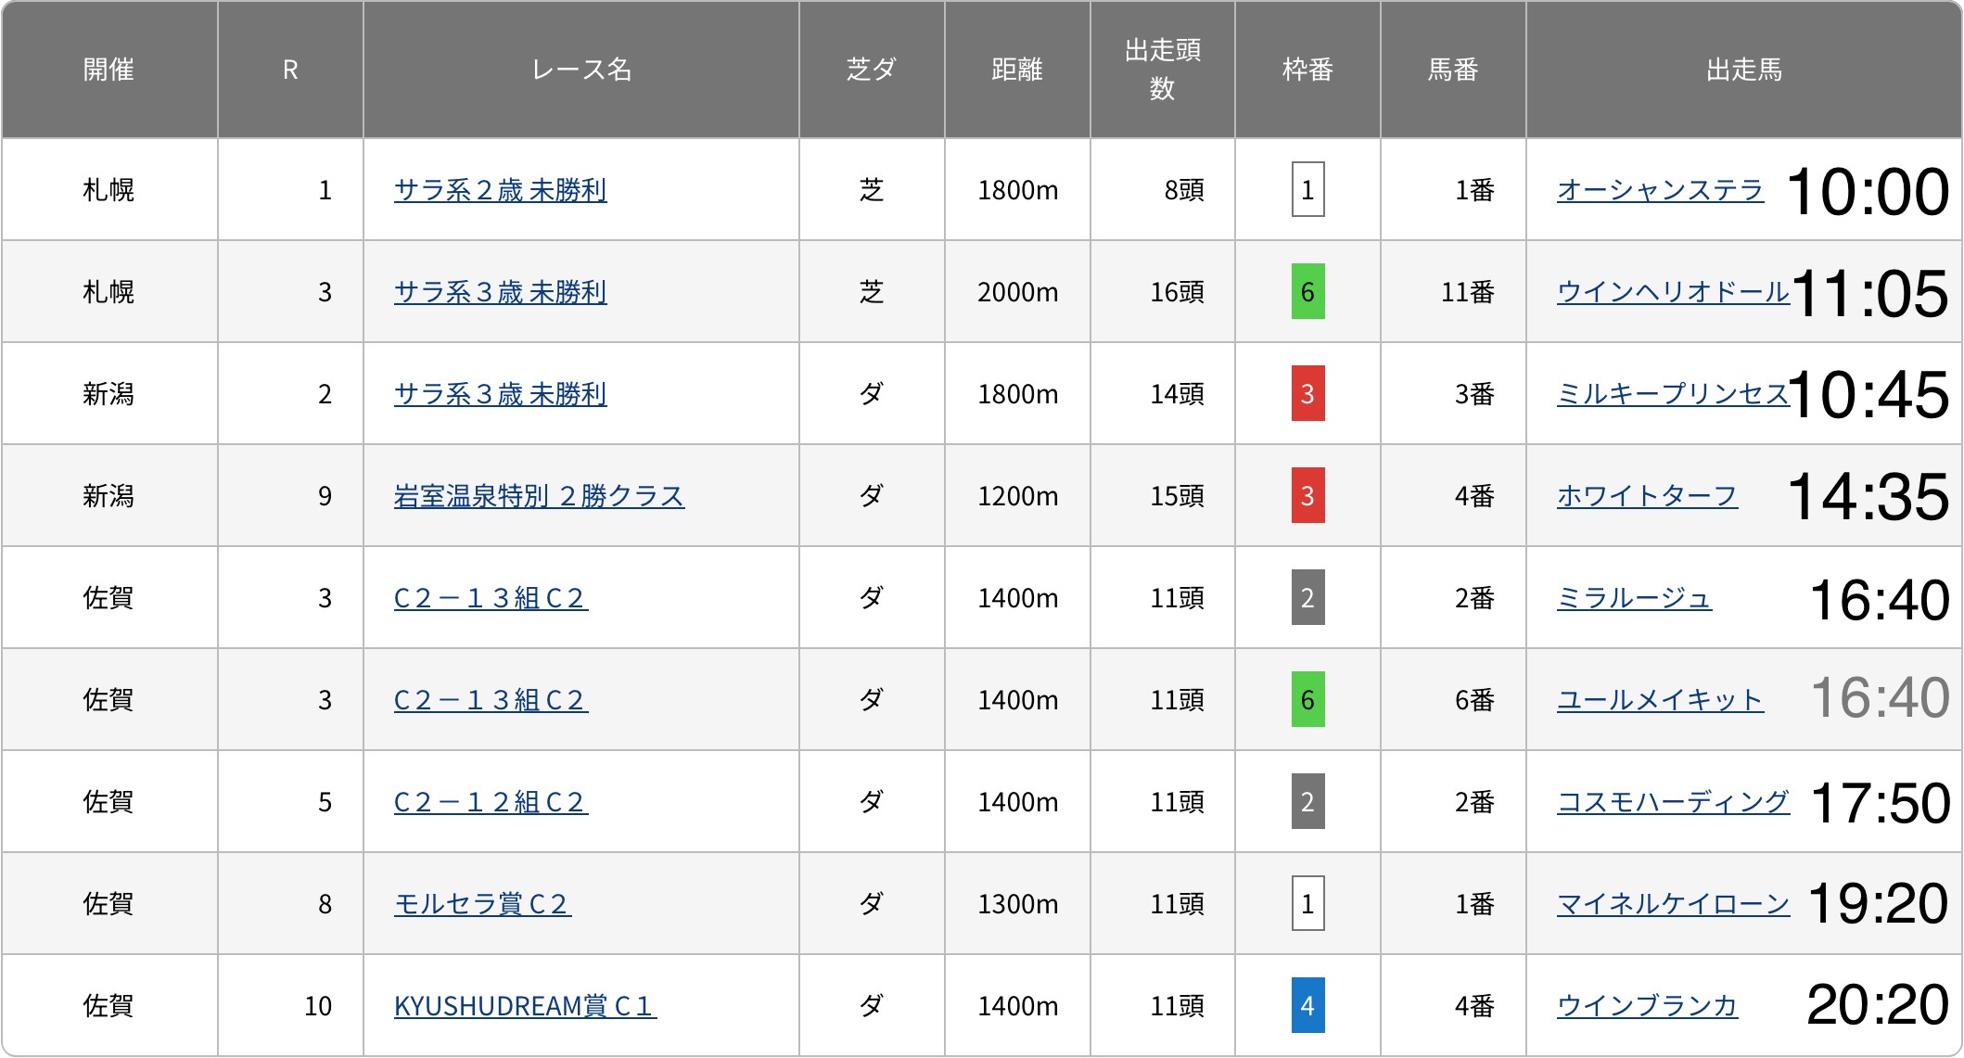This screenshot has width=1964, height=1058.
Task: Click the レース名 column header
Action: (x=581, y=70)
